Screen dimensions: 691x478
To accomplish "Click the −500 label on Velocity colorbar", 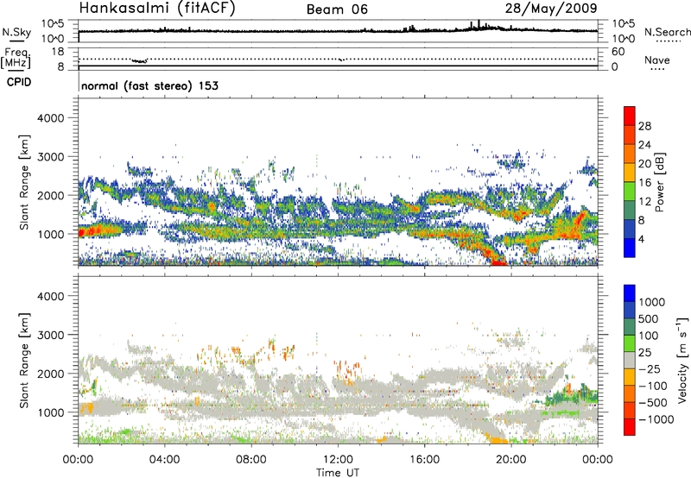I will click(653, 403).
